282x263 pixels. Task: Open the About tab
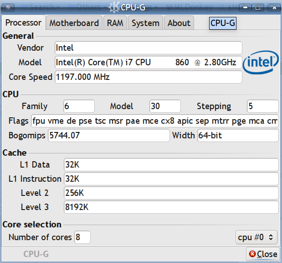[x=179, y=23]
